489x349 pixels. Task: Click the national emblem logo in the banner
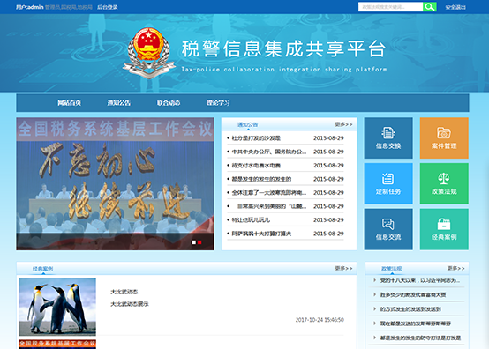point(149,52)
